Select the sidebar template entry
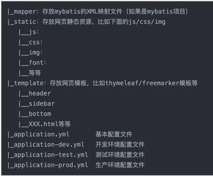Screen dimensions: 213x176 pos(37,104)
